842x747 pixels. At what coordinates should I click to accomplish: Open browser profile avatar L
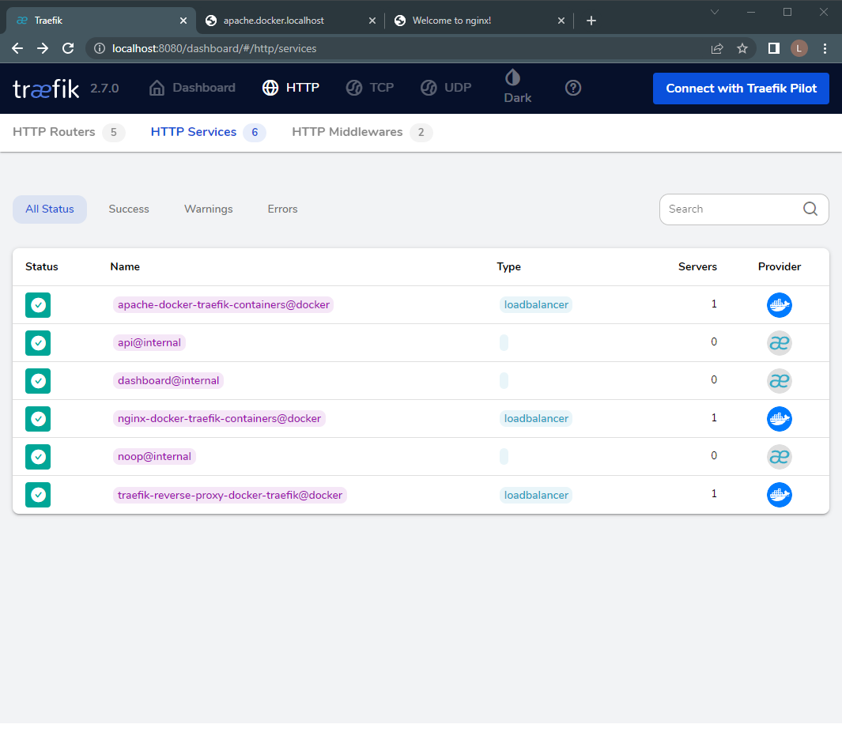pos(799,48)
